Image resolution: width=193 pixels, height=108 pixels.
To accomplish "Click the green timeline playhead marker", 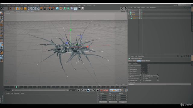I will pos(17,87).
